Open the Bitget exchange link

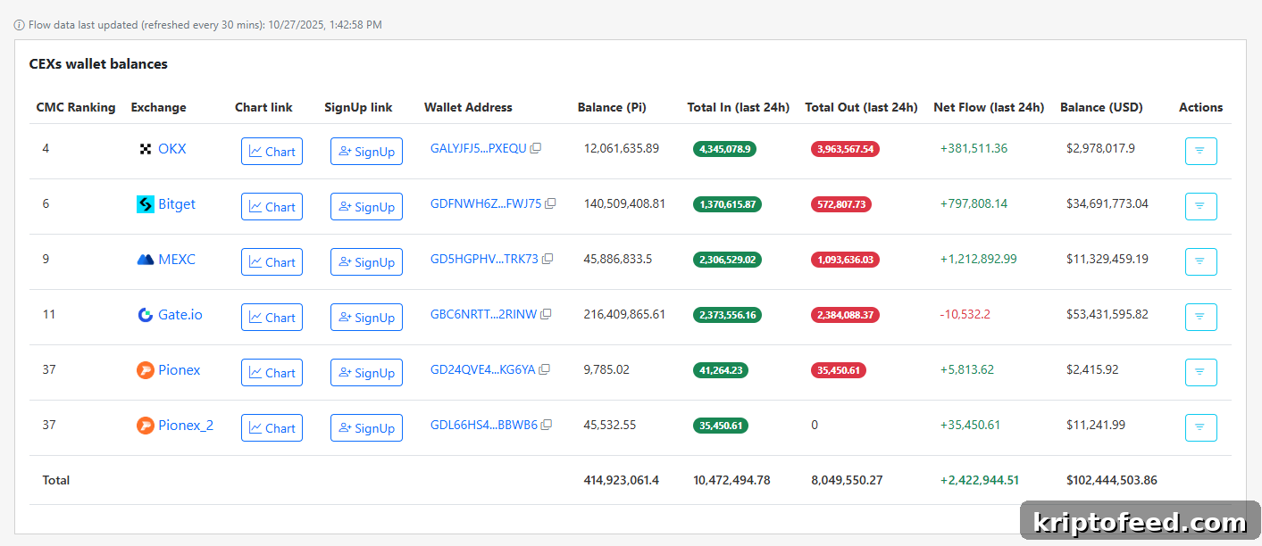(x=177, y=204)
